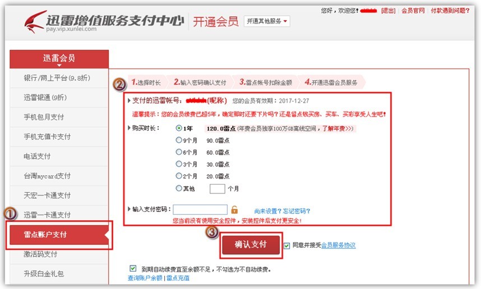Screen dimensions: 481x289
Task: Click the pay.vip.xunlei.com address text
Action: click(71, 29)
